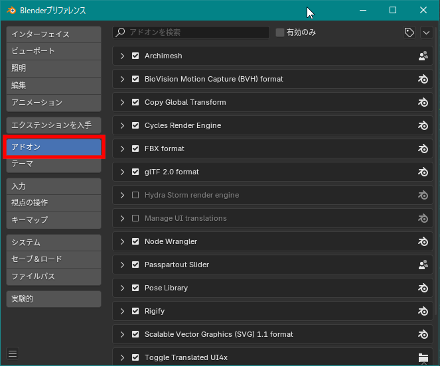440x366 pixels.
Task: Open the hamburger preferences menu
Action: pos(13,353)
